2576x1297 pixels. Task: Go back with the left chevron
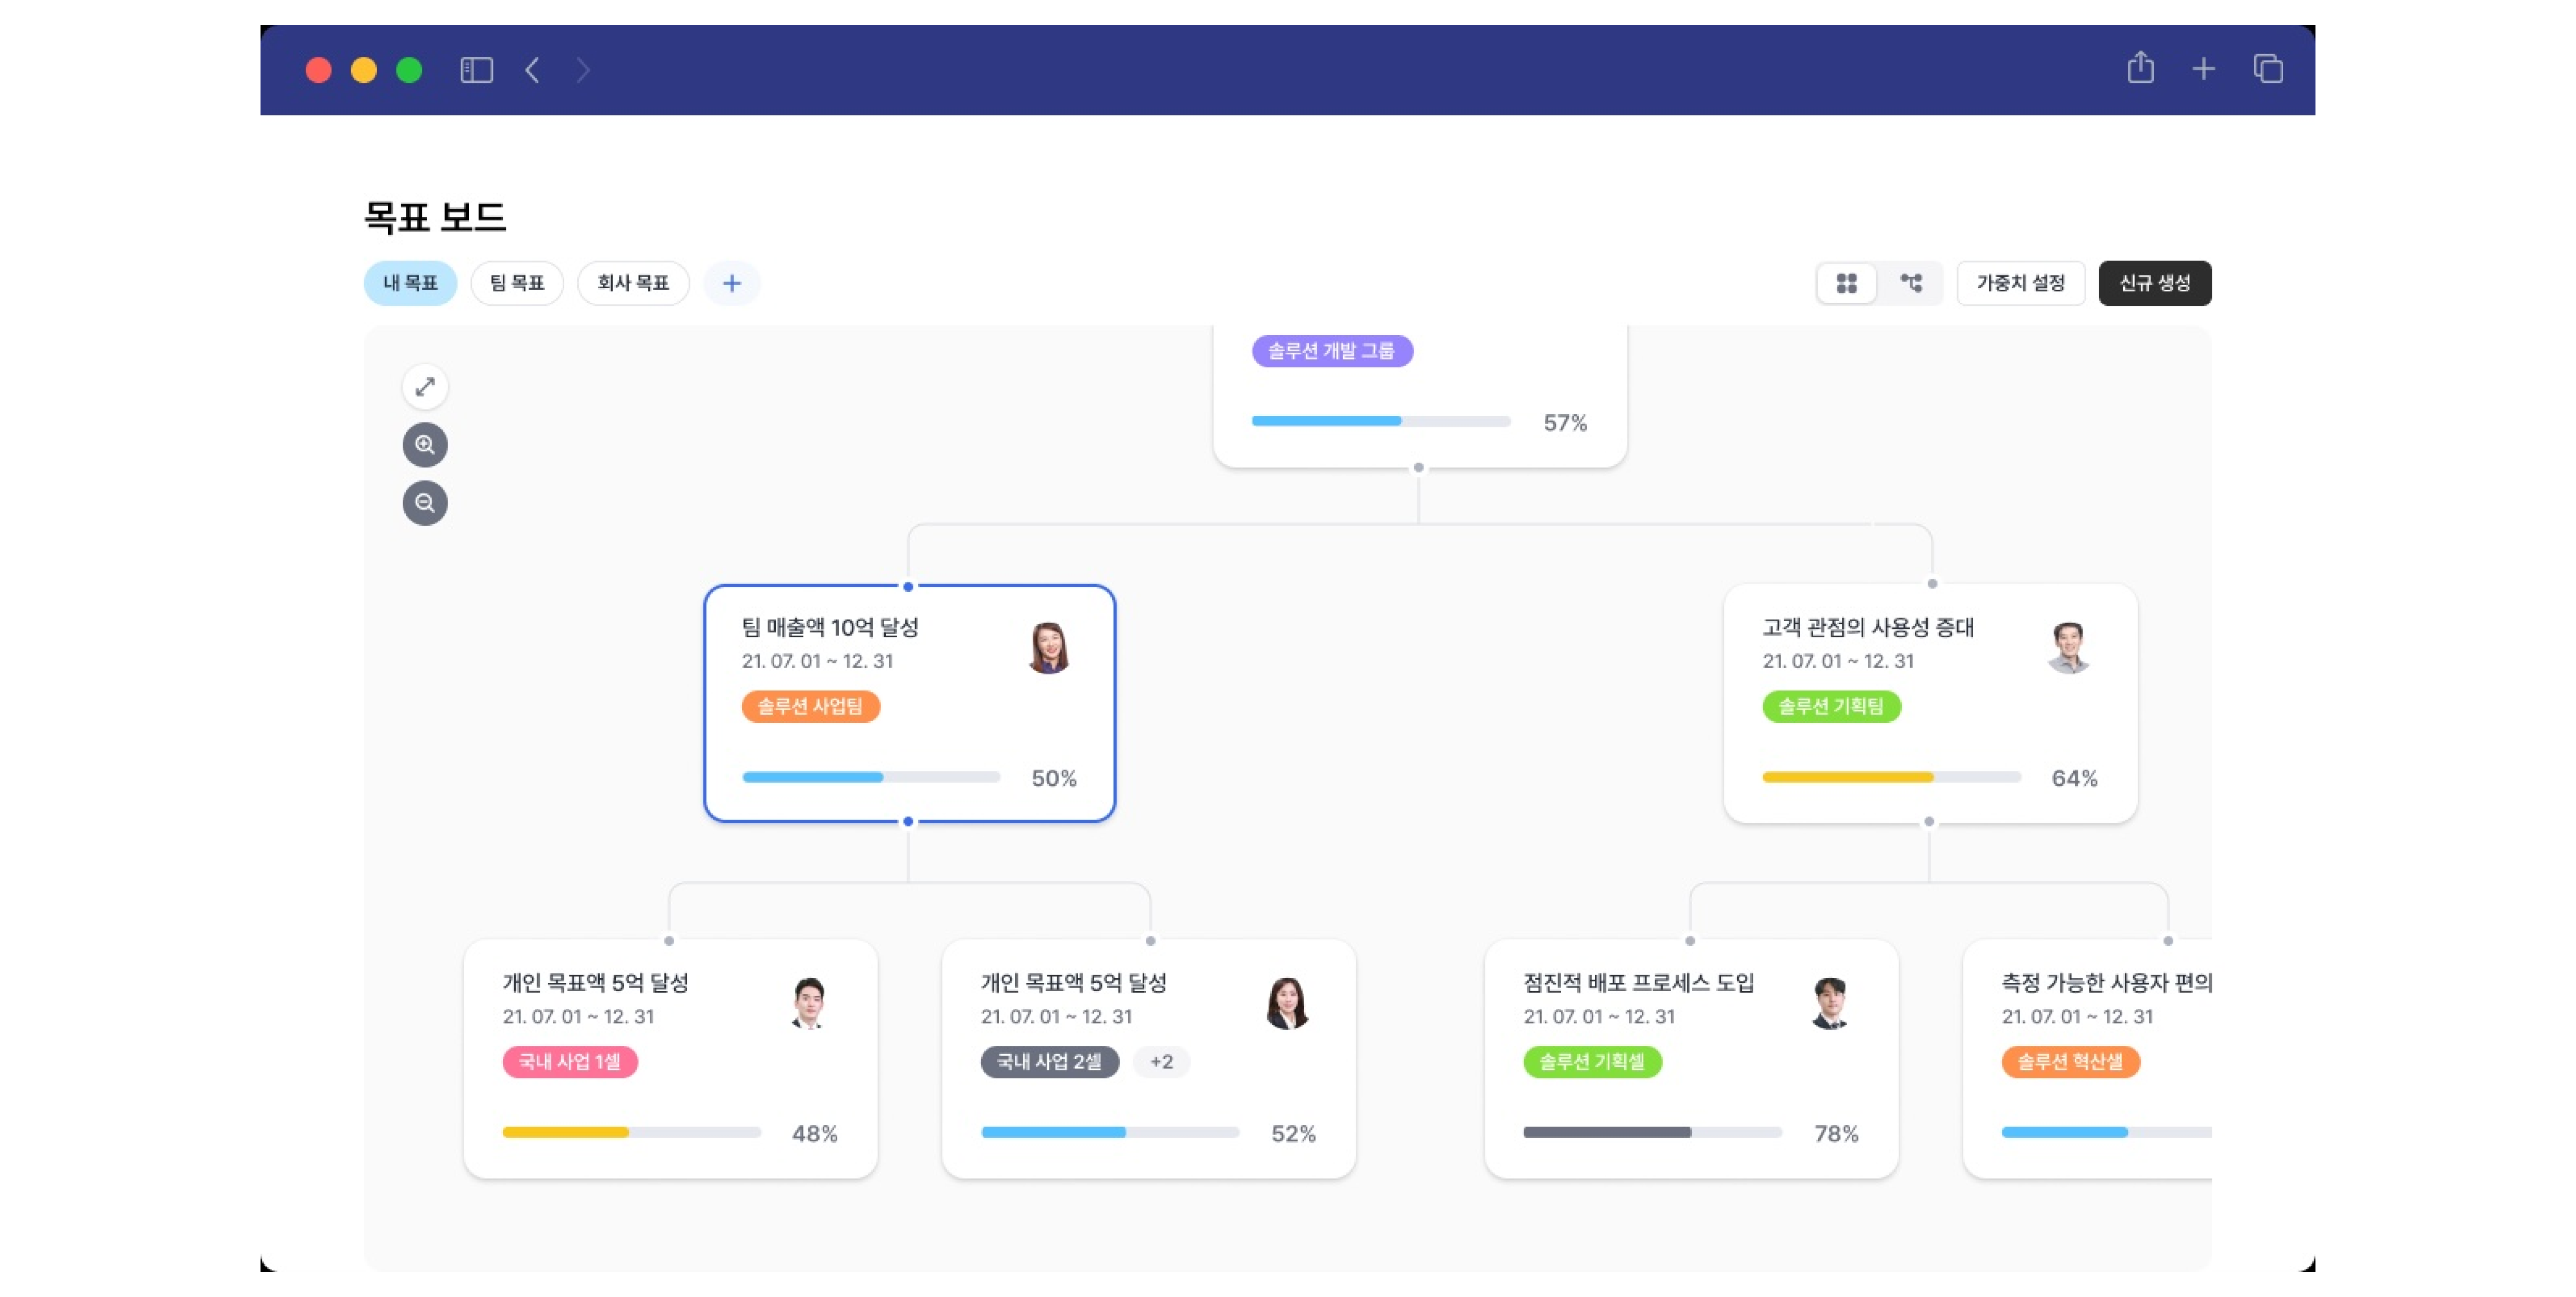click(533, 70)
